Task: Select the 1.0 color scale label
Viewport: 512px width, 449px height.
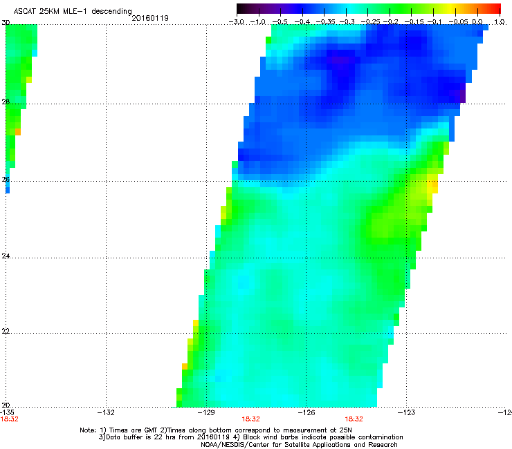Action: coord(500,22)
